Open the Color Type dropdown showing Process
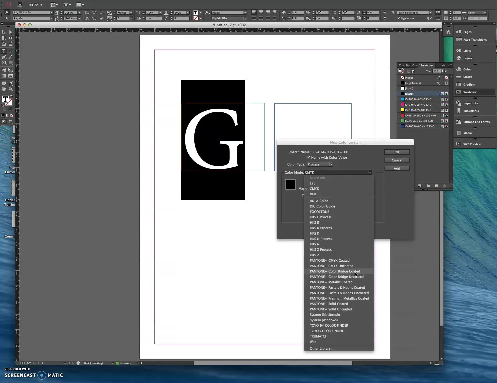497x383 pixels. pos(320,164)
